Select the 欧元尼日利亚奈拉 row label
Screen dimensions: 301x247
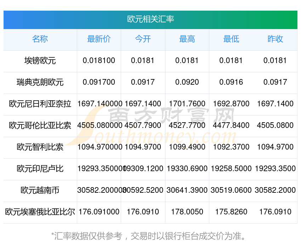40,104
